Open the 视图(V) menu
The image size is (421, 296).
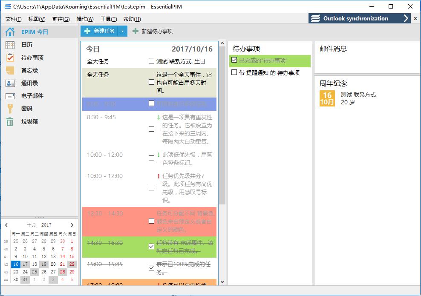(x=37, y=19)
